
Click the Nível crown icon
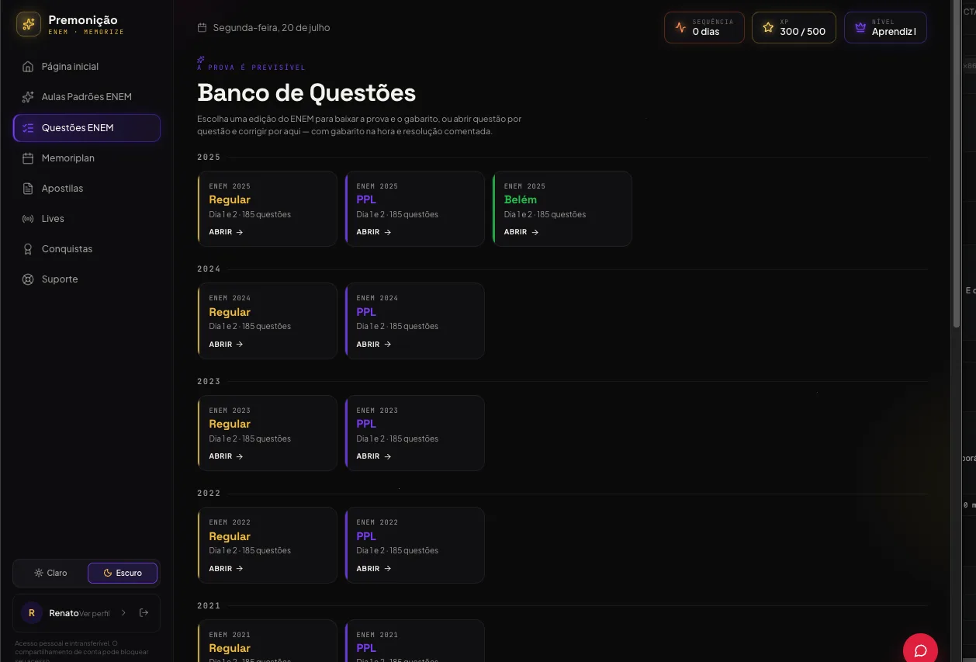click(860, 27)
